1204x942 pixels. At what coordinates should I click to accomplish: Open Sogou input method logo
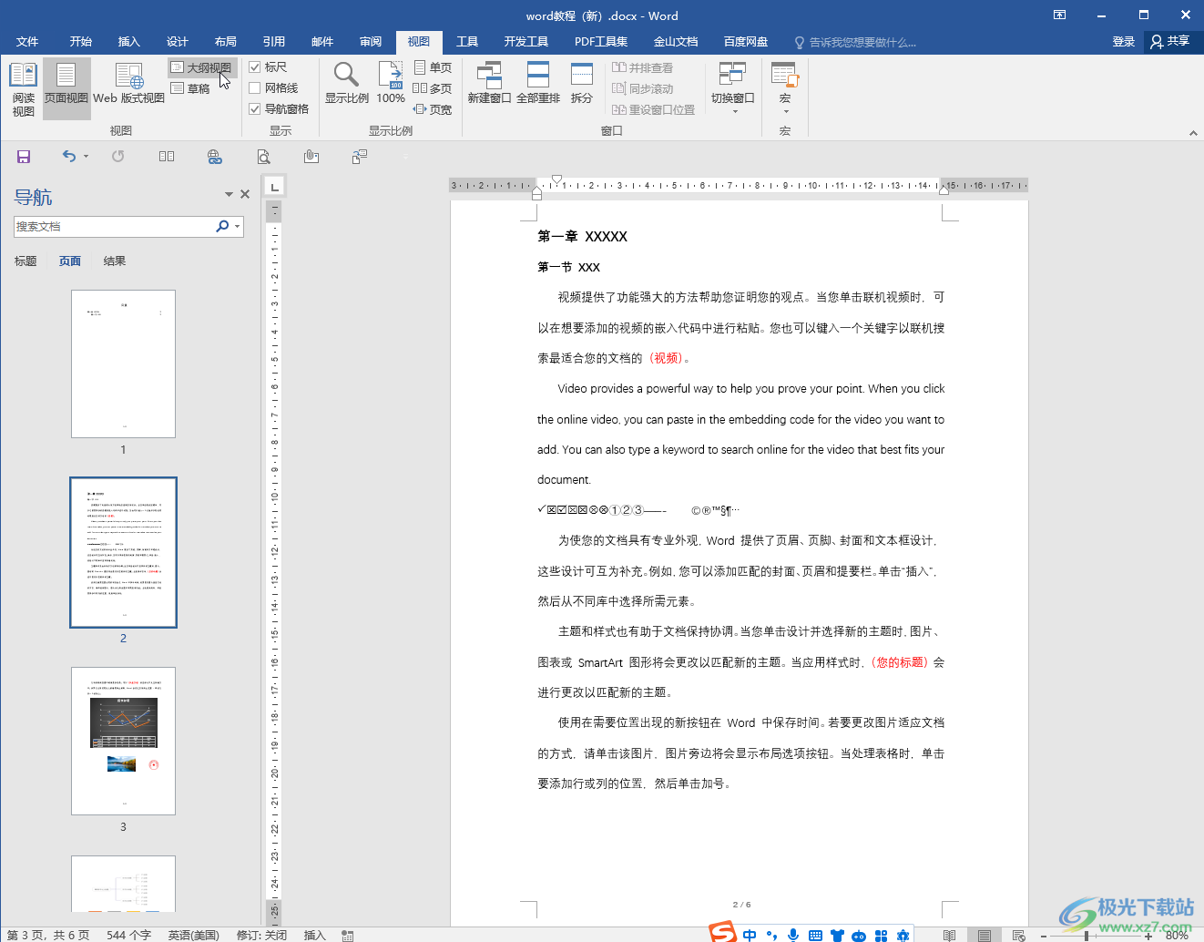pyautogui.click(x=723, y=932)
